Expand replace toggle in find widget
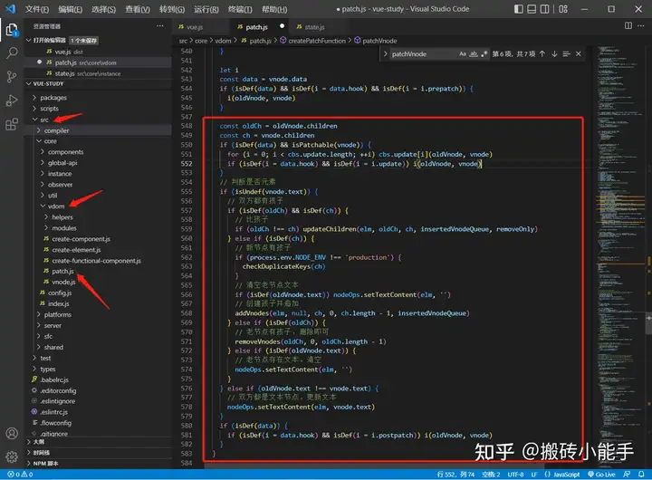 385,54
